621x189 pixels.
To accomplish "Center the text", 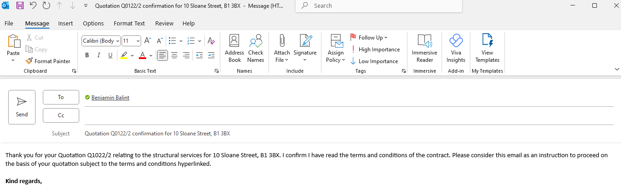I will 174,55.
